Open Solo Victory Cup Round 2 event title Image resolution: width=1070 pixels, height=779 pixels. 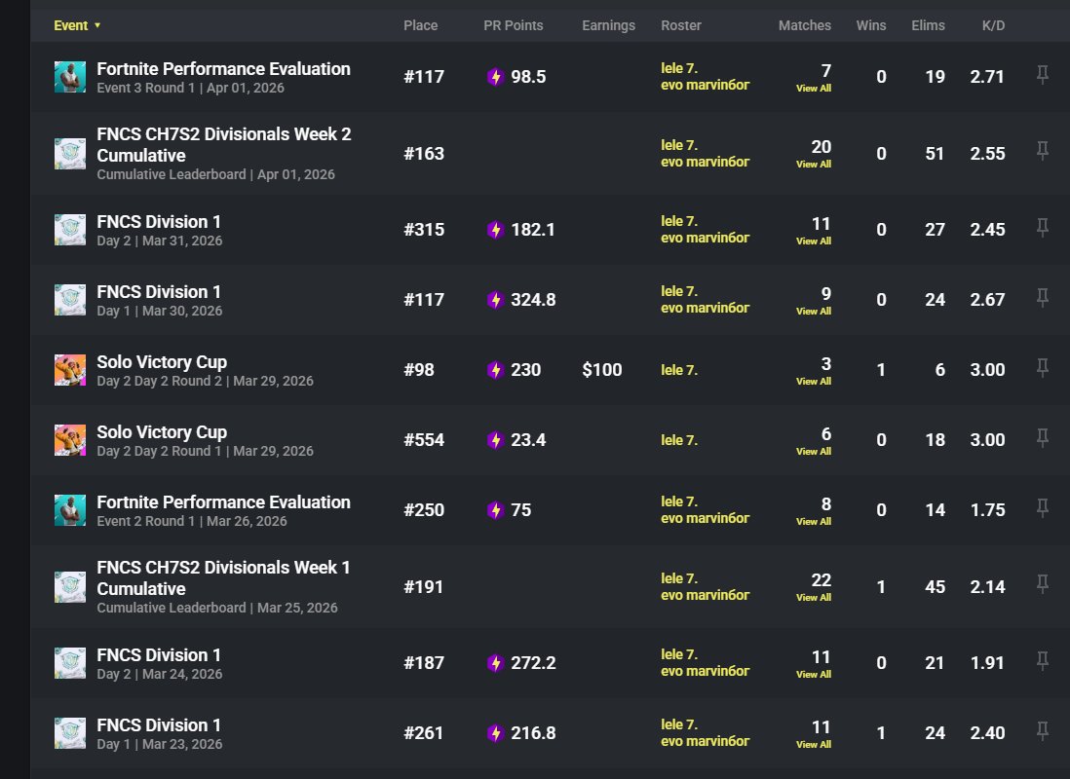162,362
